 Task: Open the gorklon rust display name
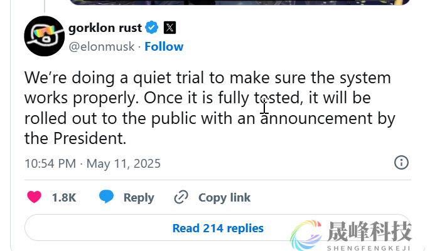[x=105, y=28]
